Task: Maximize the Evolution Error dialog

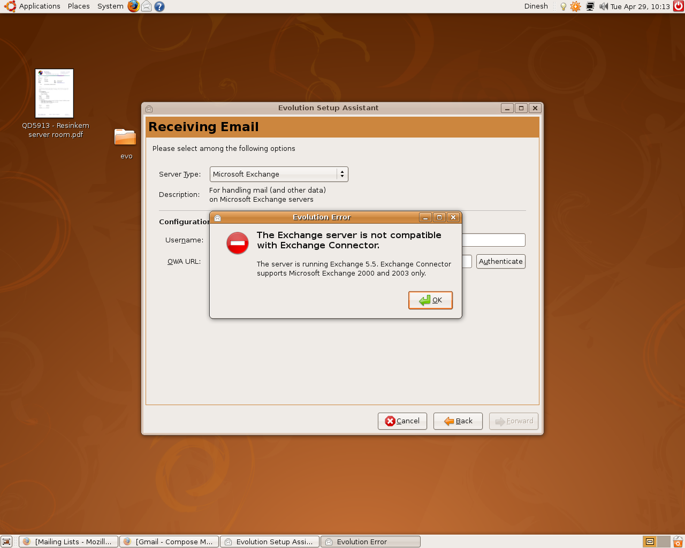Action: 439,217
